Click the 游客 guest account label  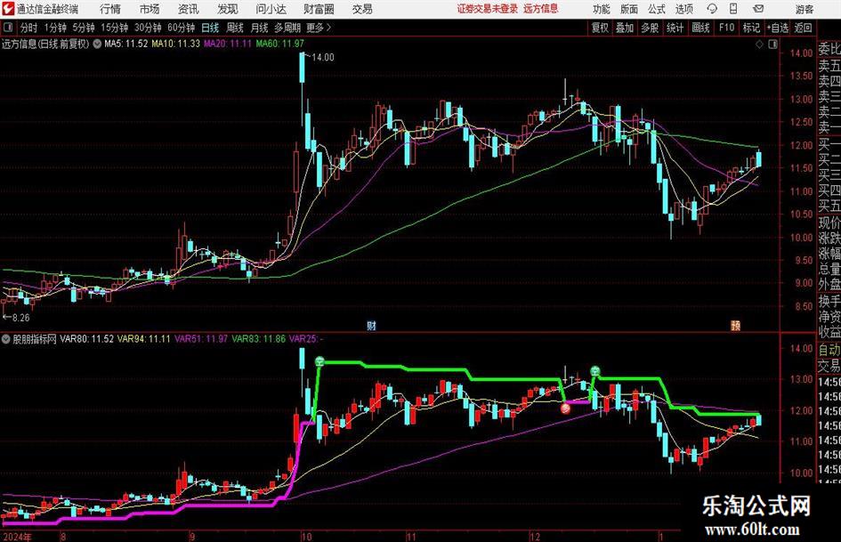(804, 9)
